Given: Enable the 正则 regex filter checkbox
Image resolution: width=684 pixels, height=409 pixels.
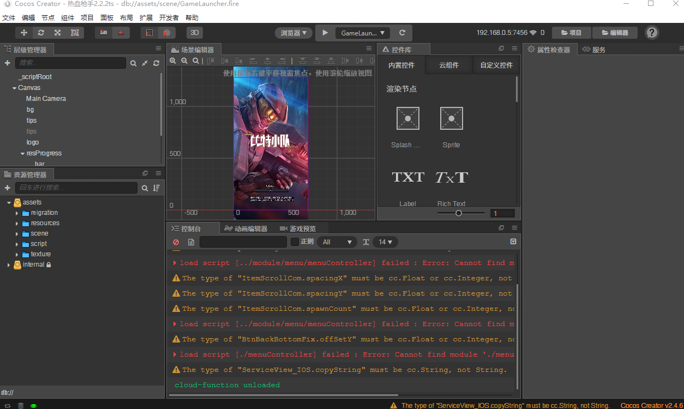Looking at the screenshot, I should [295, 242].
